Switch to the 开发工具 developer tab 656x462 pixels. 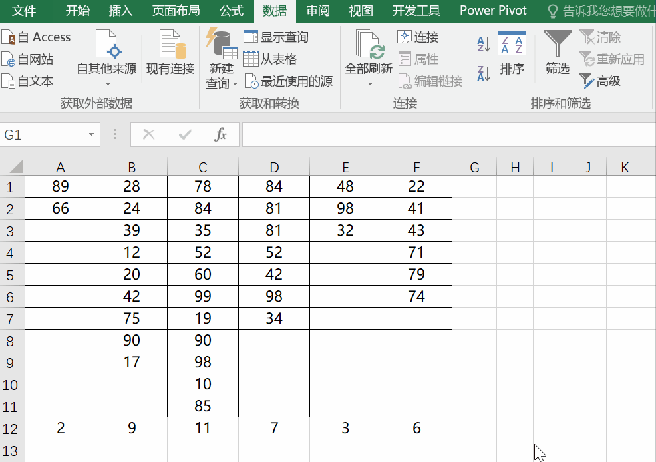pos(416,11)
